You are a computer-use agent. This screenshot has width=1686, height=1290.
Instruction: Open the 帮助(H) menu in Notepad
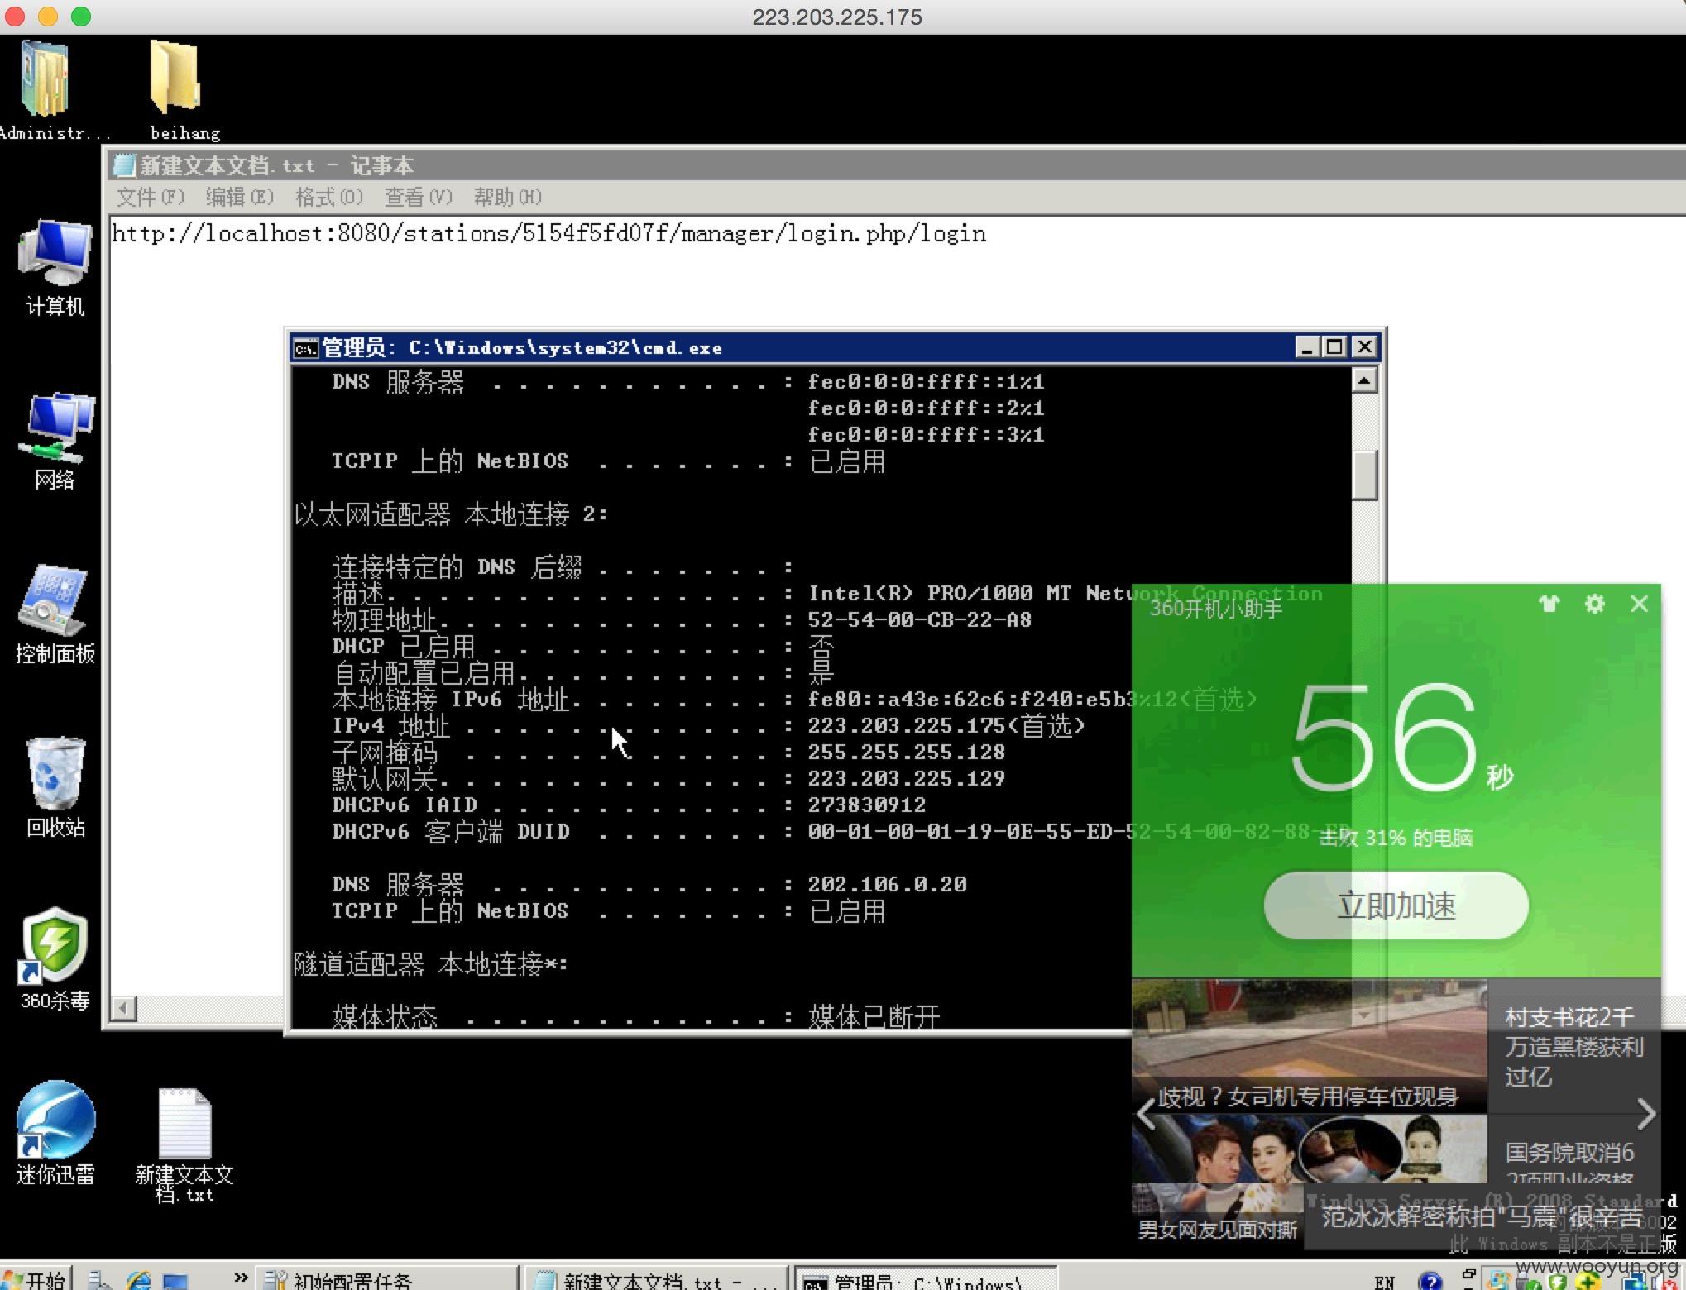coord(507,197)
